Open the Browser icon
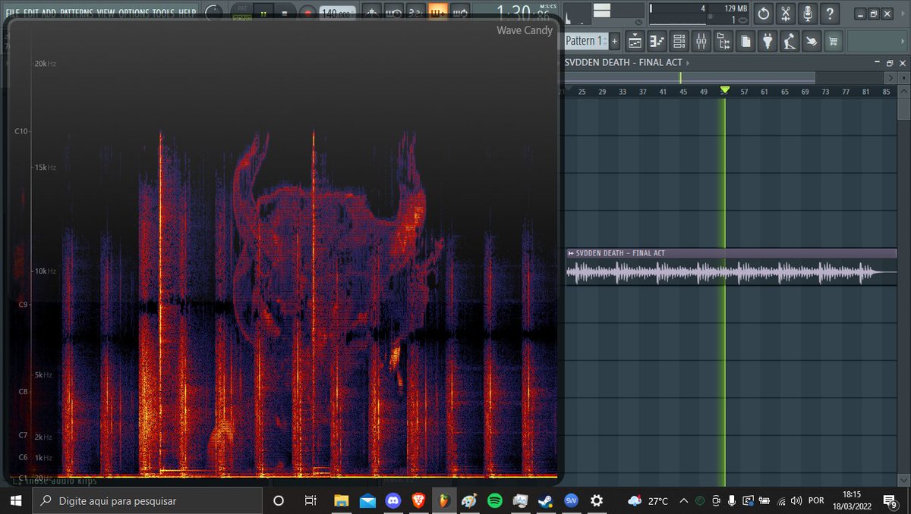This screenshot has height=514, width=911. 723,41
